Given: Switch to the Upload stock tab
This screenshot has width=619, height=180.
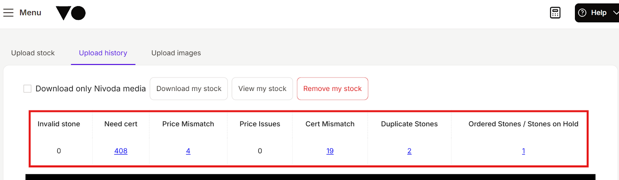Looking at the screenshot, I should (x=33, y=53).
